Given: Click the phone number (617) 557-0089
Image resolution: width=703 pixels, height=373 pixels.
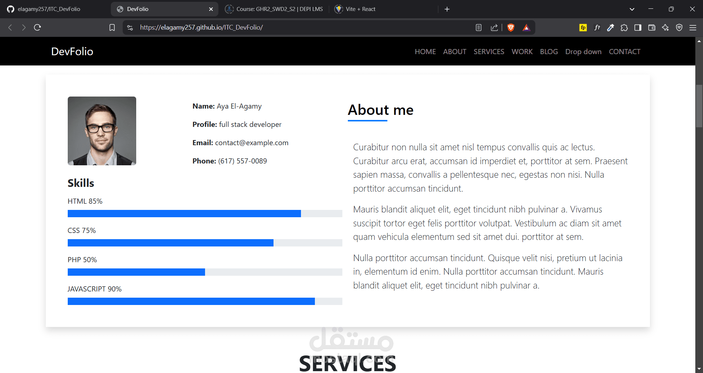Looking at the screenshot, I should (x=242, y=161).
